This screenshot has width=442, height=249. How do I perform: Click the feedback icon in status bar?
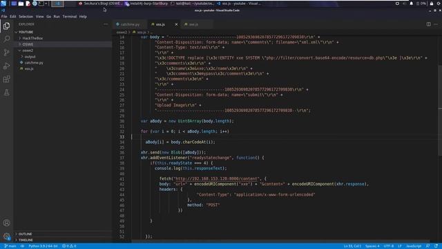click(x=427, y=246)
